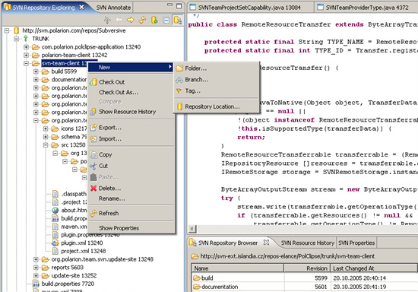
Task: Sort browser table by Revision column
Action: click(307, 268)
